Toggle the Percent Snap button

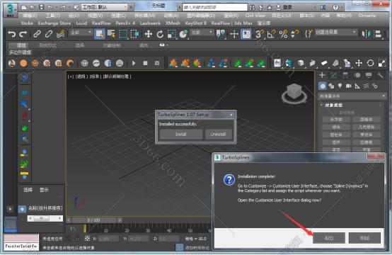283,34
